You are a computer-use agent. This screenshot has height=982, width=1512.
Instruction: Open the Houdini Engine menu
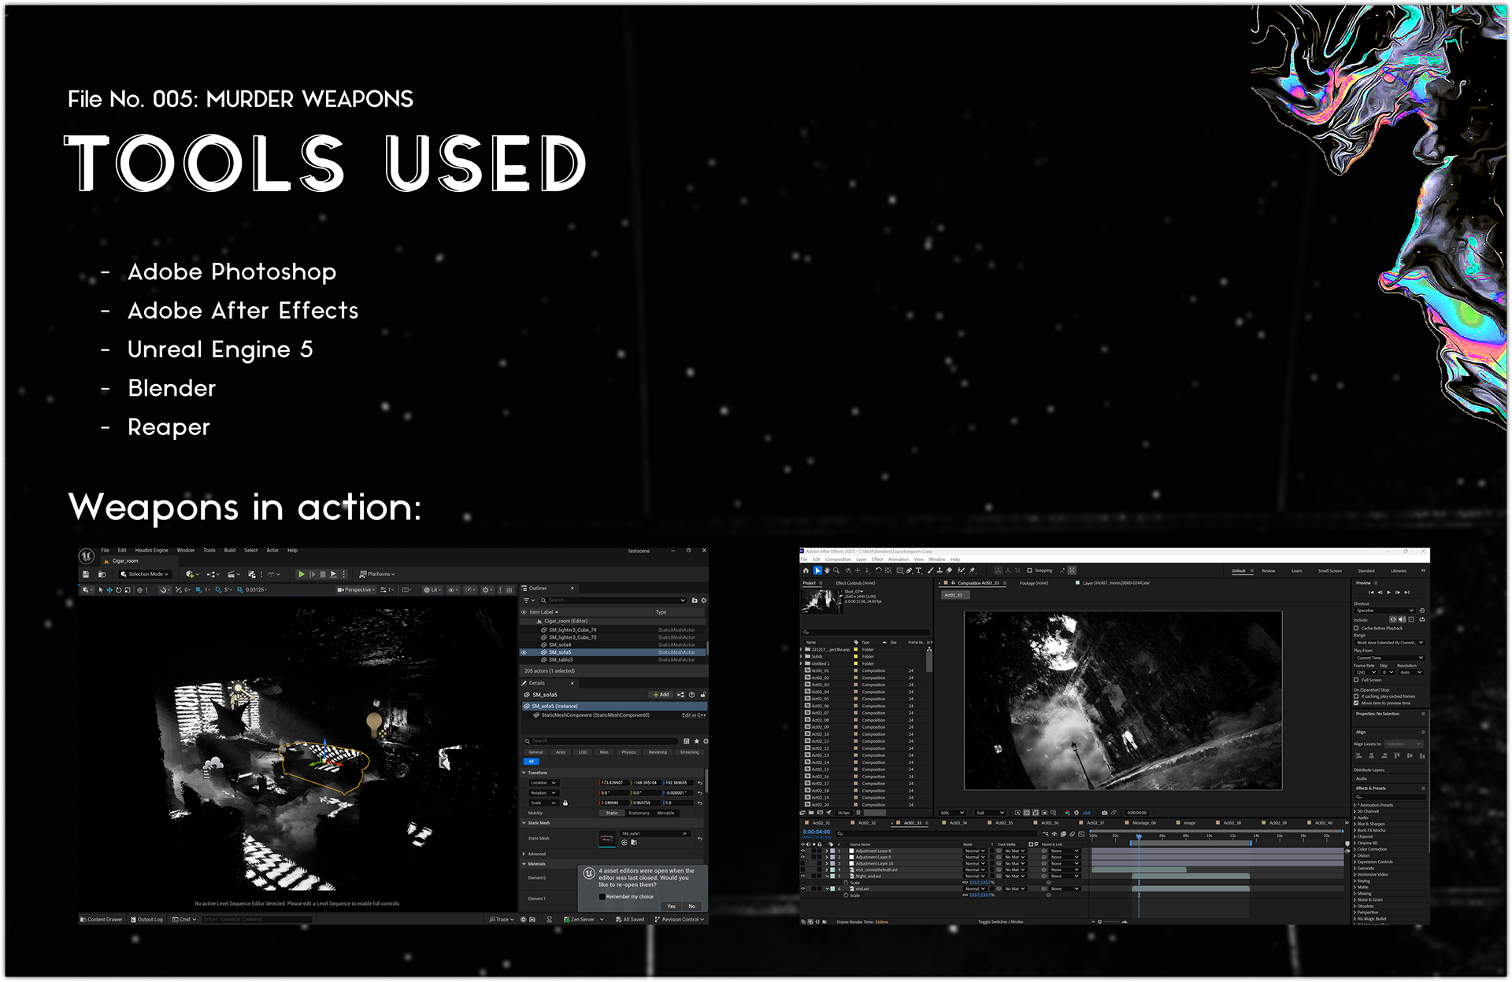151,551
